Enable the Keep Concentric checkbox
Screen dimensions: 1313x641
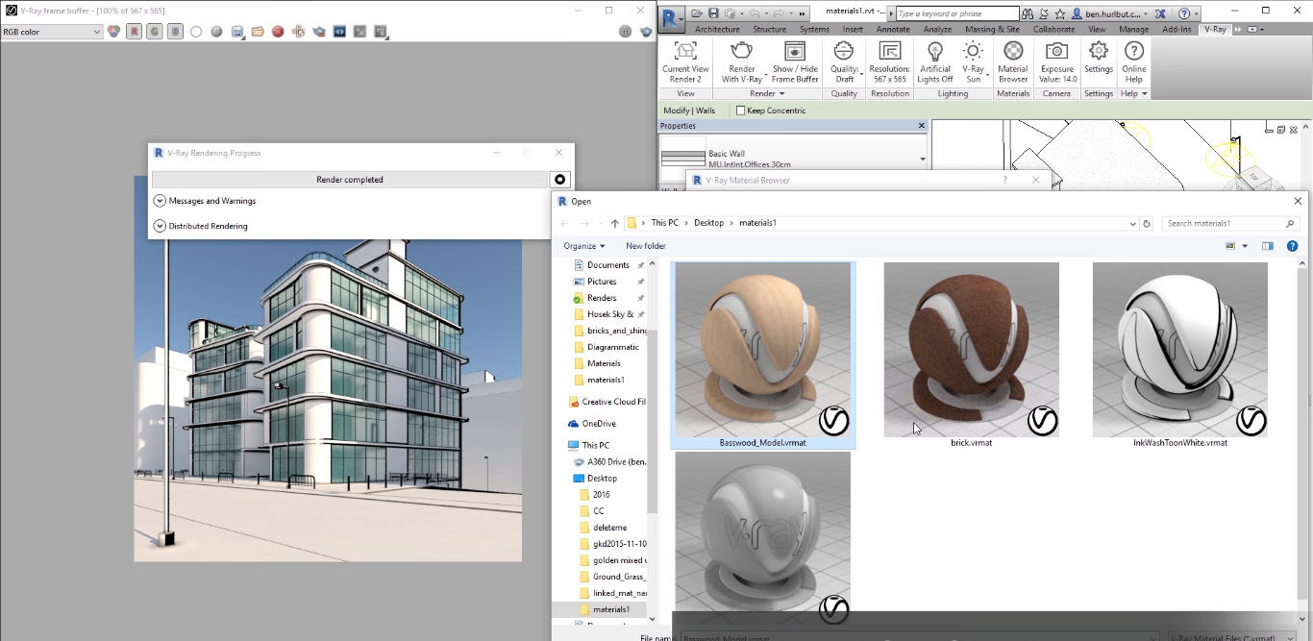[740, 110]
